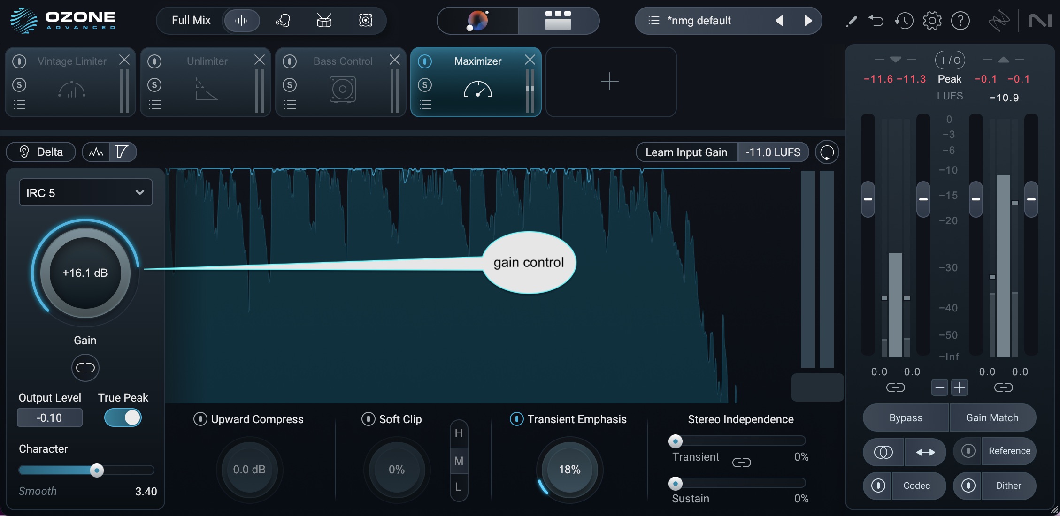Open the Maximizer module preset list icon
The height and width of the screenshot is (516, 1060).
[x=425, y=105]
